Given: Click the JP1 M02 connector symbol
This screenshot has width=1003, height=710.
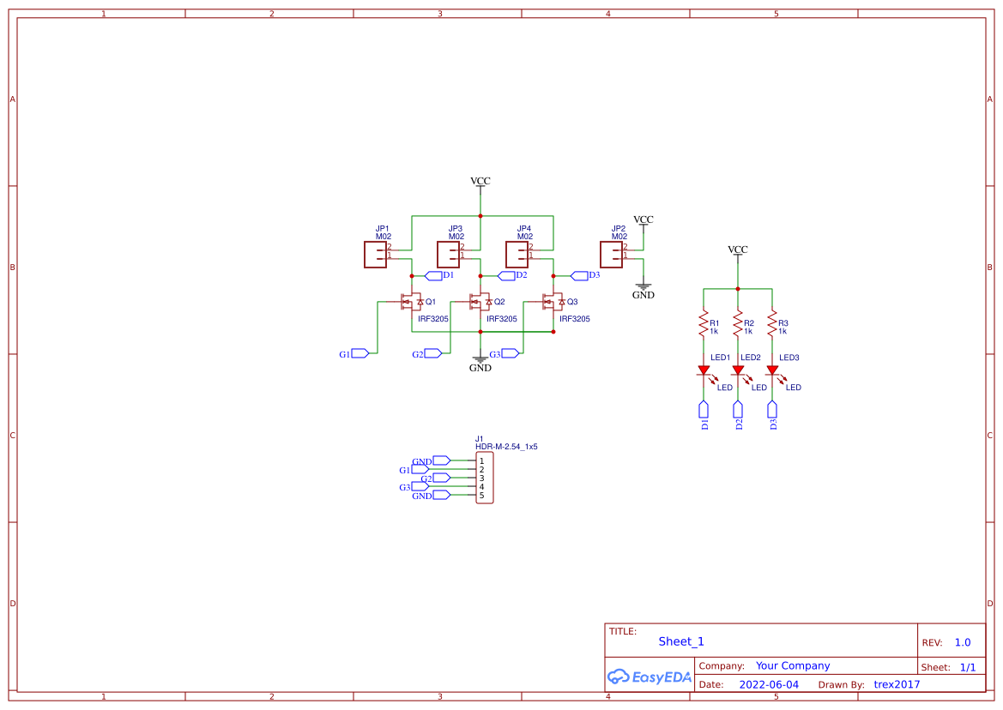Looking at the screenshot, I should tap(375, 254).
